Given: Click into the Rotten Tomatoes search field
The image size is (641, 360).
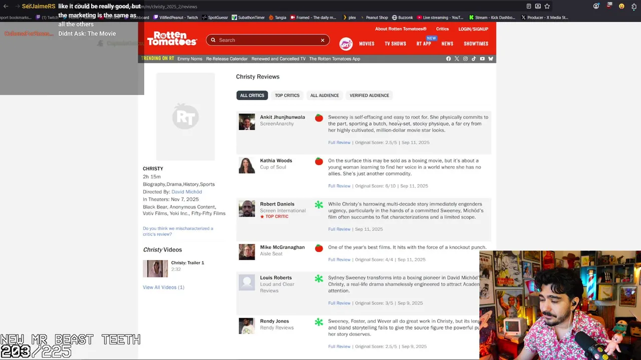Looking at the screenshot, I should click(x=267, y=40).
